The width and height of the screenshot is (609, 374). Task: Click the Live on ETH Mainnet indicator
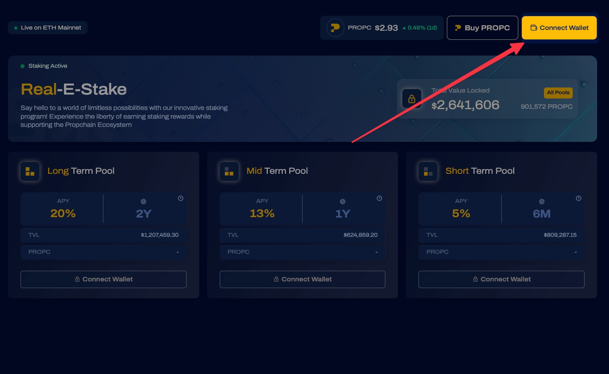(x=48, y=28)
